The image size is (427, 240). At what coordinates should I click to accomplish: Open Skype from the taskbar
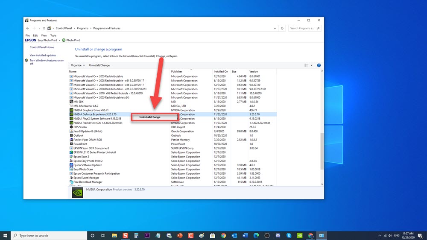(289, 236)
